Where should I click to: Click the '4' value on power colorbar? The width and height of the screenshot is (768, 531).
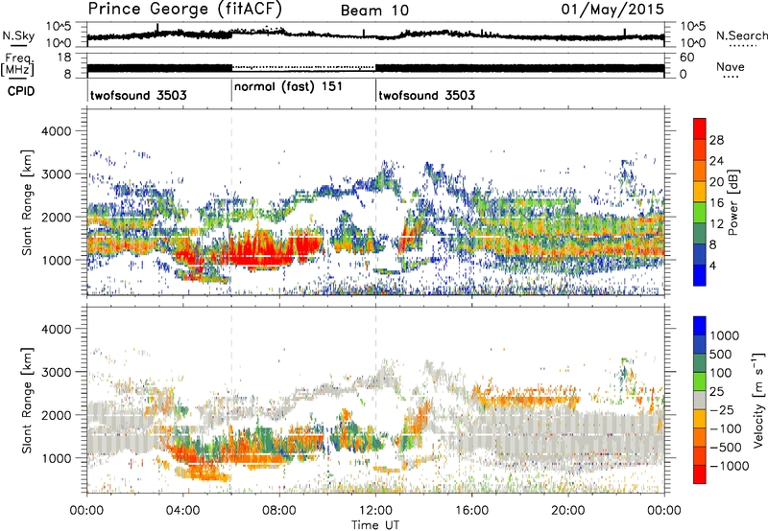(x=713, y=265)
